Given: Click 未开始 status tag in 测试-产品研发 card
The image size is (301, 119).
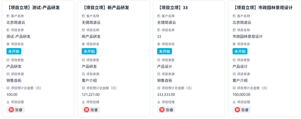Looking at the screenshot, I should (14, 51).
